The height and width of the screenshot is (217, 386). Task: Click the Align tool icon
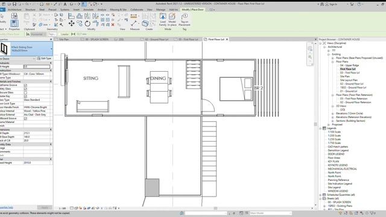click(x=71, y=16)
